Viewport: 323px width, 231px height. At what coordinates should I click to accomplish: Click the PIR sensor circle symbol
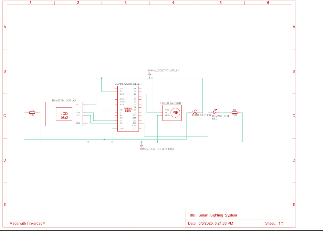tap(175, 112)
